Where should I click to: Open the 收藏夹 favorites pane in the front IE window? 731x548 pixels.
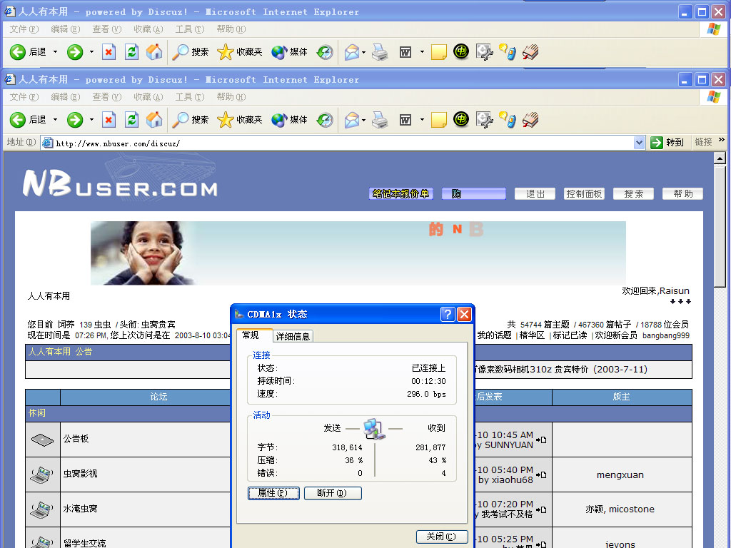[x=240, y=120]
